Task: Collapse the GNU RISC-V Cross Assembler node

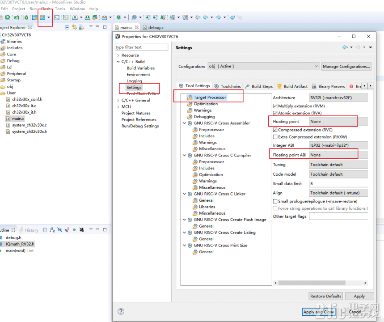Action: point(185,123)
